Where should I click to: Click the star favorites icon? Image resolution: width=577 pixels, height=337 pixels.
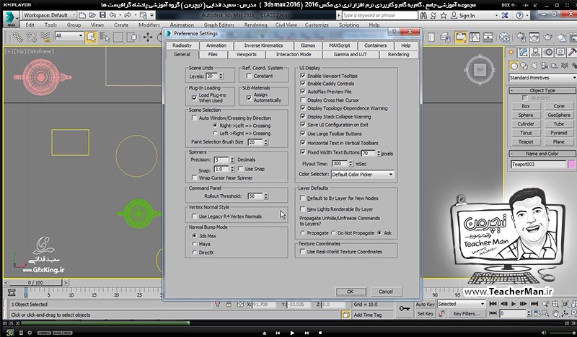(x=444, y=15)
